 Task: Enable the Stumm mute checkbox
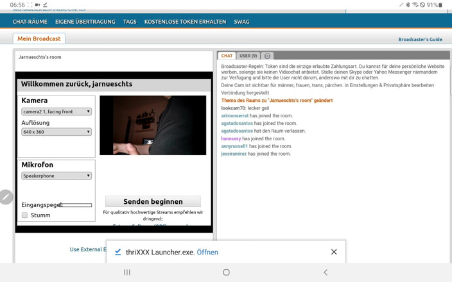pyautogui.click(x=25, y=215)
